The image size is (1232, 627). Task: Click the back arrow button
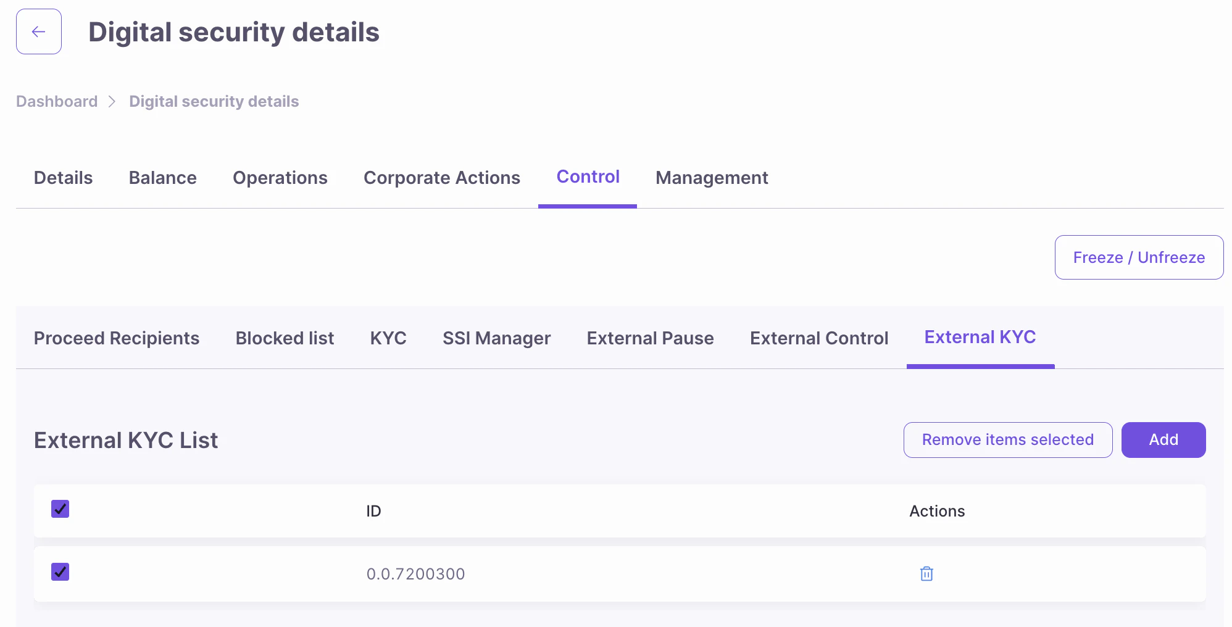[x=39, y=31]
